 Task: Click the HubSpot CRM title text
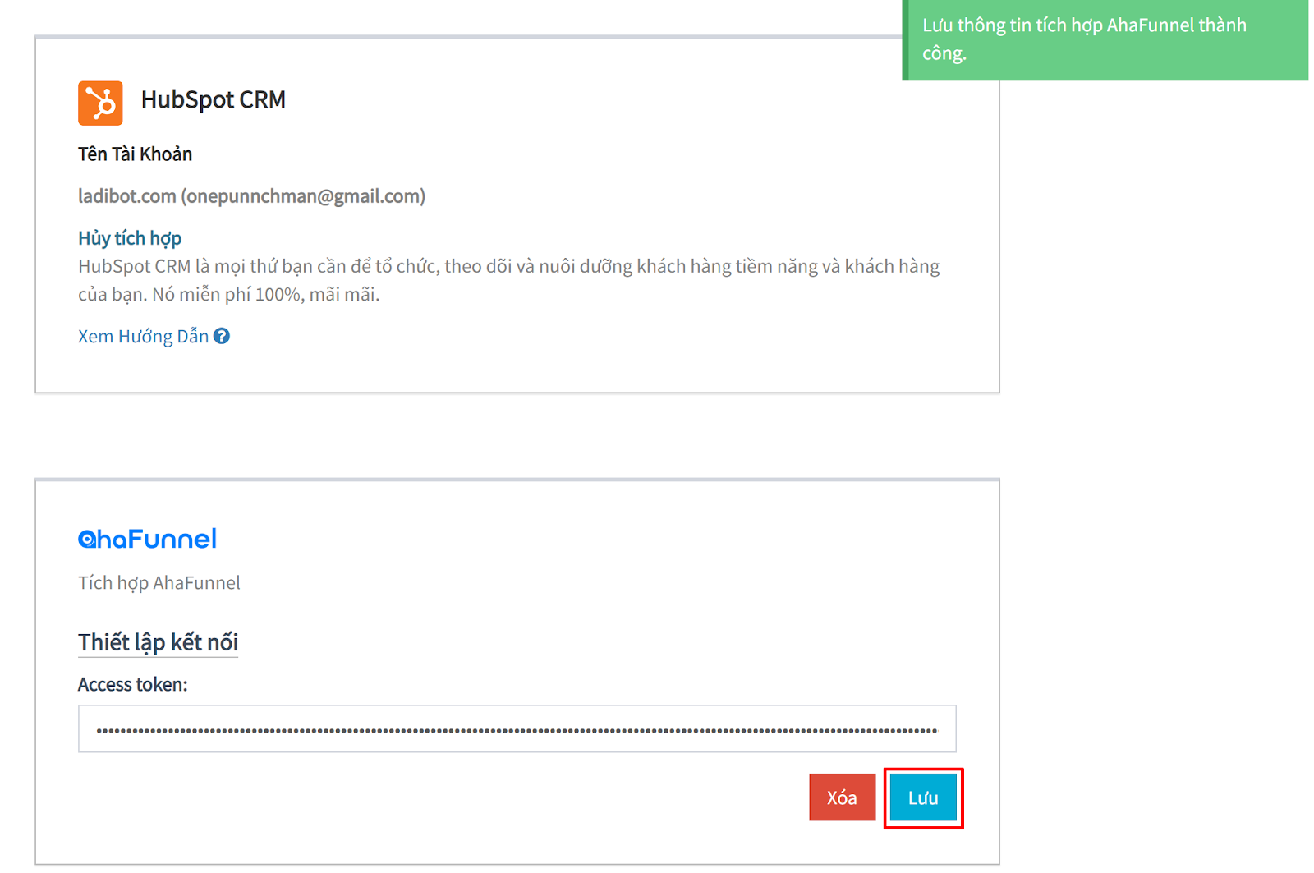pyautogui.click(x=214, y=99)
